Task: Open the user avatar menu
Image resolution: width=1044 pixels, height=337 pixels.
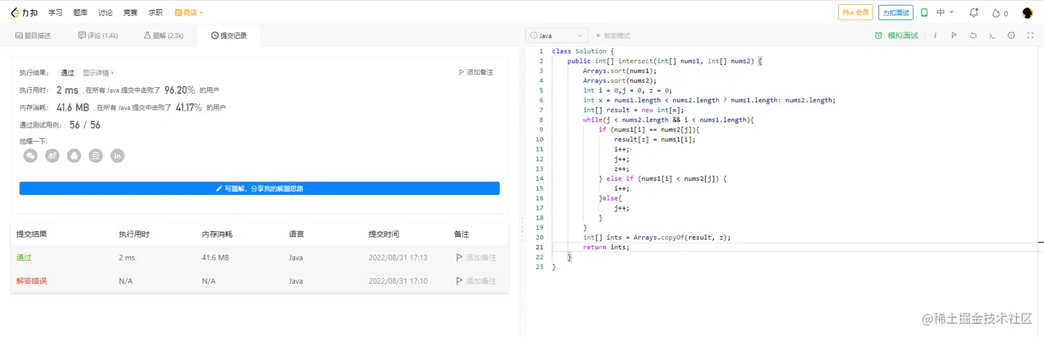Action: 1027,12
